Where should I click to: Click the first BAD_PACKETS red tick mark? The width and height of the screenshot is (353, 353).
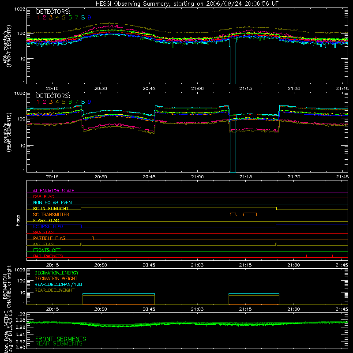307,256
